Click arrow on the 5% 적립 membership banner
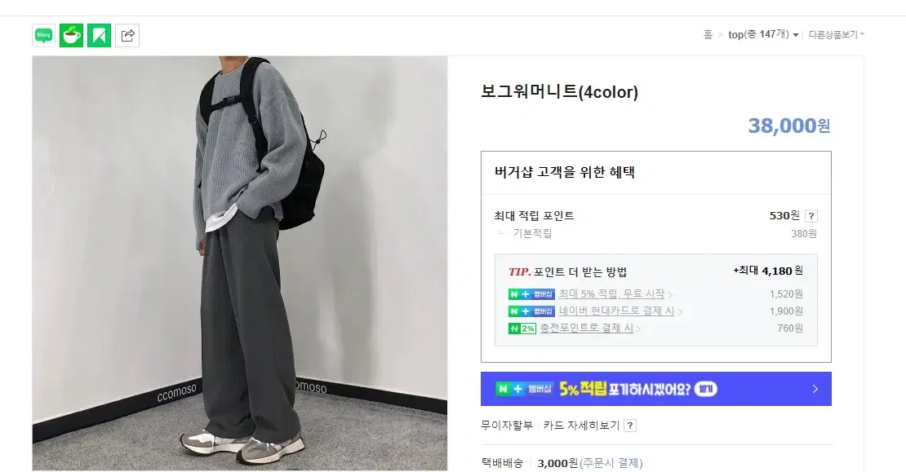The width and height of the screenshot is (906, 472). pos(815,389)
